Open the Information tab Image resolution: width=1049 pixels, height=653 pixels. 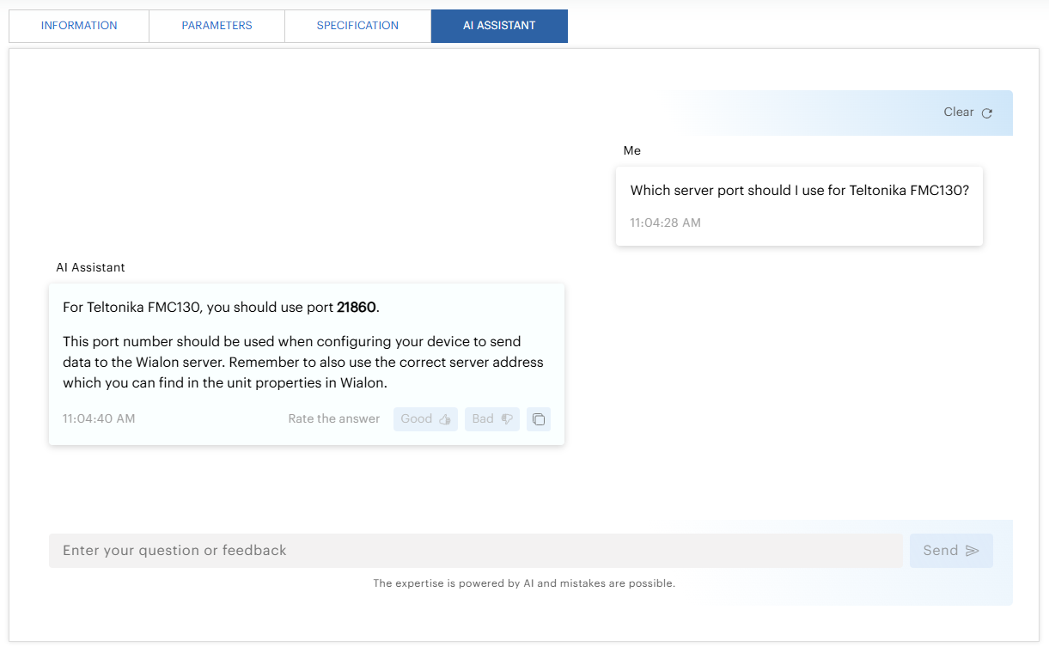pos(79,26)
